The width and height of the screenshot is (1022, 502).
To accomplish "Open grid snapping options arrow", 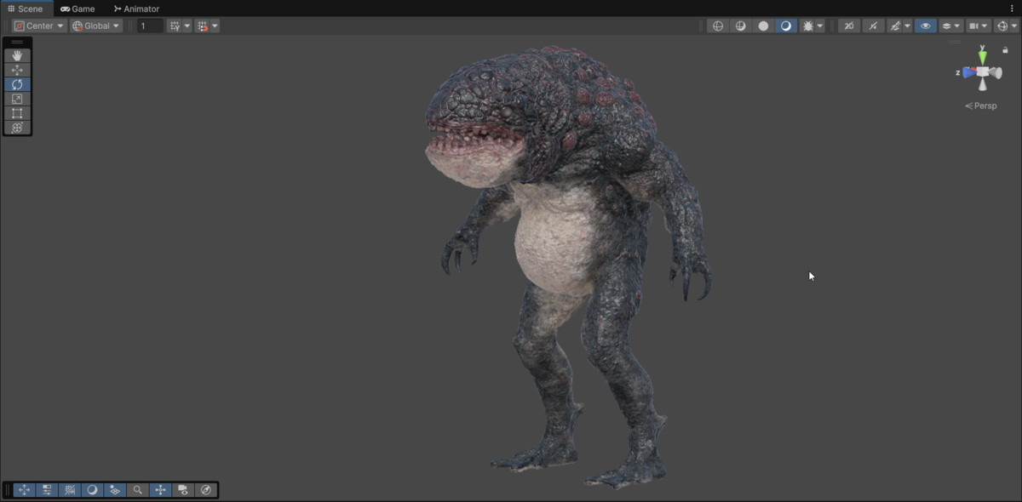I will [x=215, y=26].
